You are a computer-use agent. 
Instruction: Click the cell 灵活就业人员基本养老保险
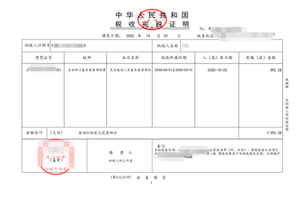click(x=130, y=70)
